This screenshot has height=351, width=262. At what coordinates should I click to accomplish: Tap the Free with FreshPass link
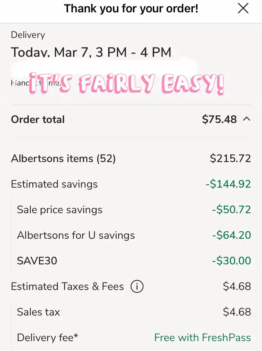202,337
